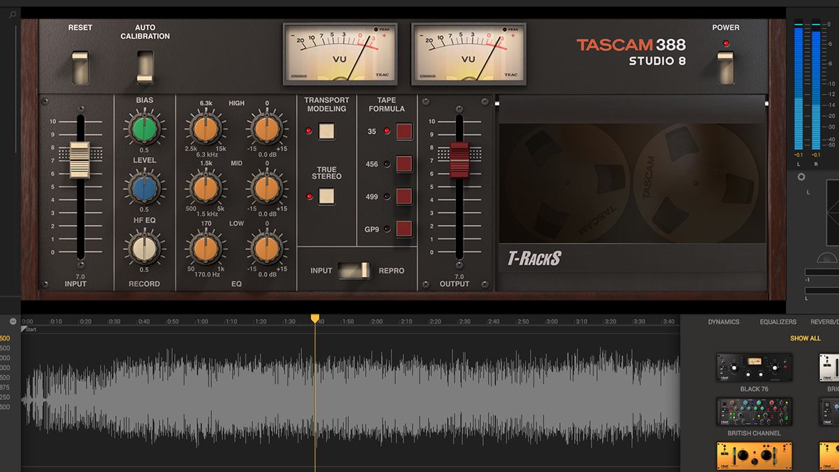Click the HF EQ cream knob
This screenshot has width=839, height=472.
tap(145, 249)
